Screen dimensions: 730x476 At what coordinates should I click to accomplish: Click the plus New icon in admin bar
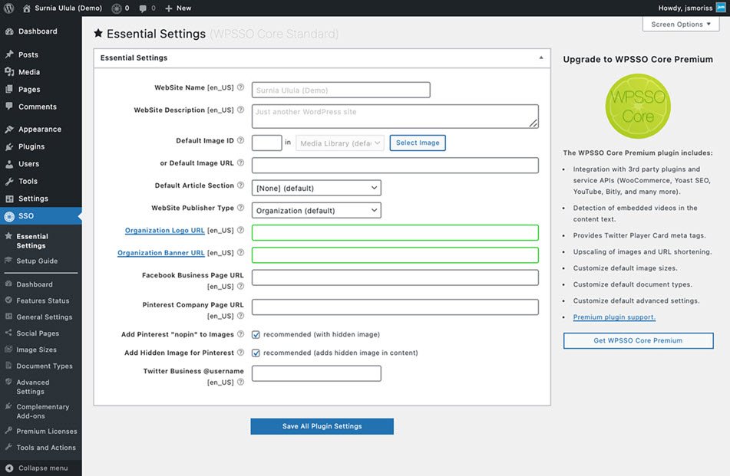click(x=169, y=8)
